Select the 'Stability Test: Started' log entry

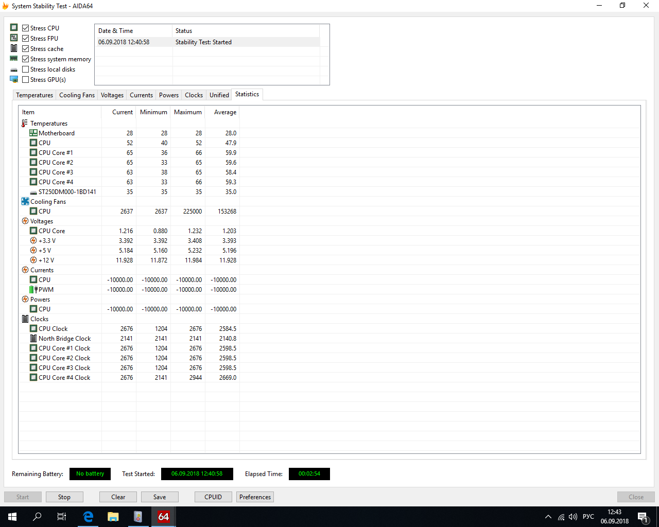tap(207, 42)
